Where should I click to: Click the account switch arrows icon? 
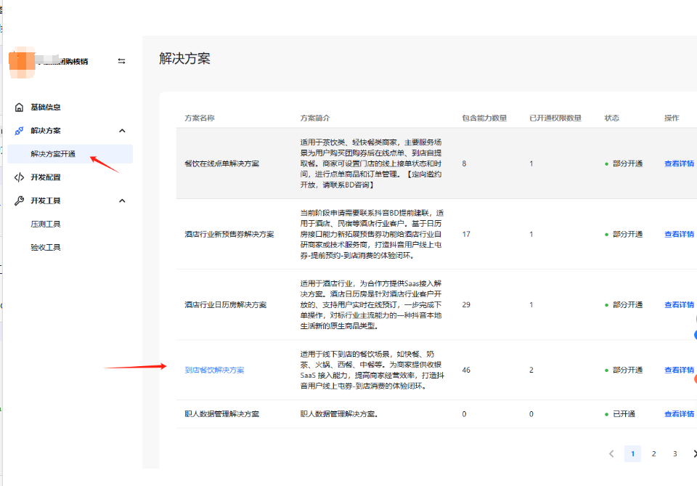(121, 62)
